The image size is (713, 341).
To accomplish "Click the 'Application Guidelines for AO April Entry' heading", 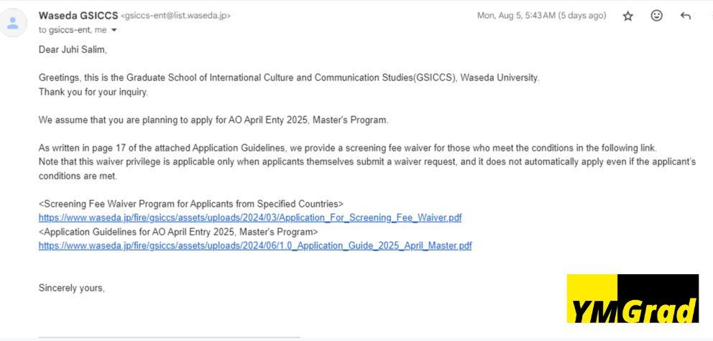I will [178, 232].
